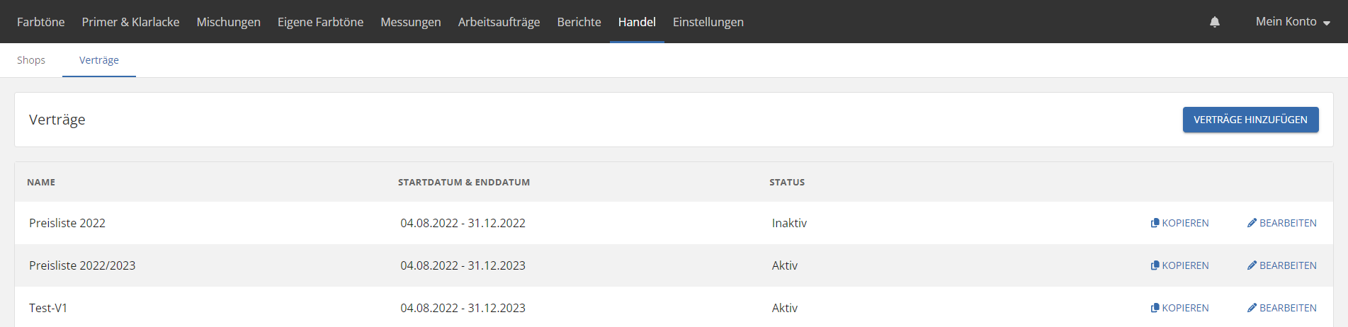Viewport: 1348px width, 327px height.
Task: Open the Farbtöne menu
Action: [41, 22]
